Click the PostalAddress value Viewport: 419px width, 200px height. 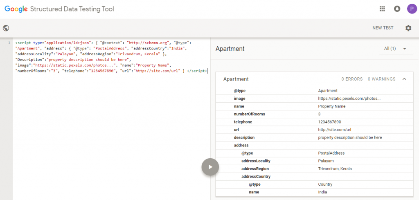tap(331, 153)
